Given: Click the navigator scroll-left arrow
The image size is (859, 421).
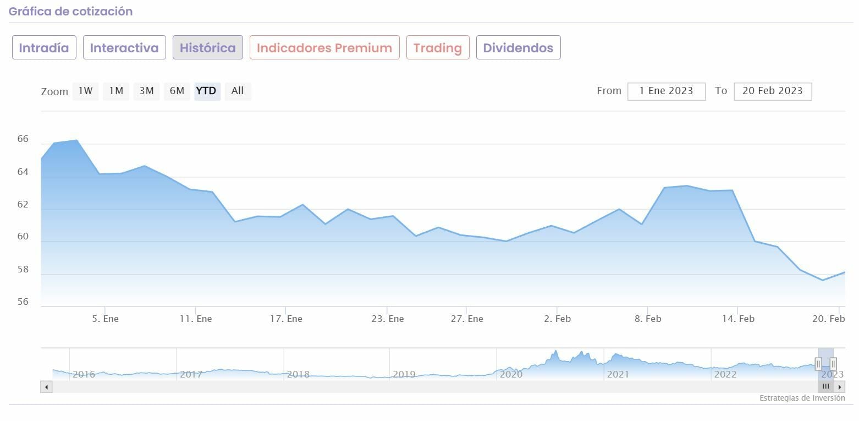Looking at the screenshot, I should 46,387.
